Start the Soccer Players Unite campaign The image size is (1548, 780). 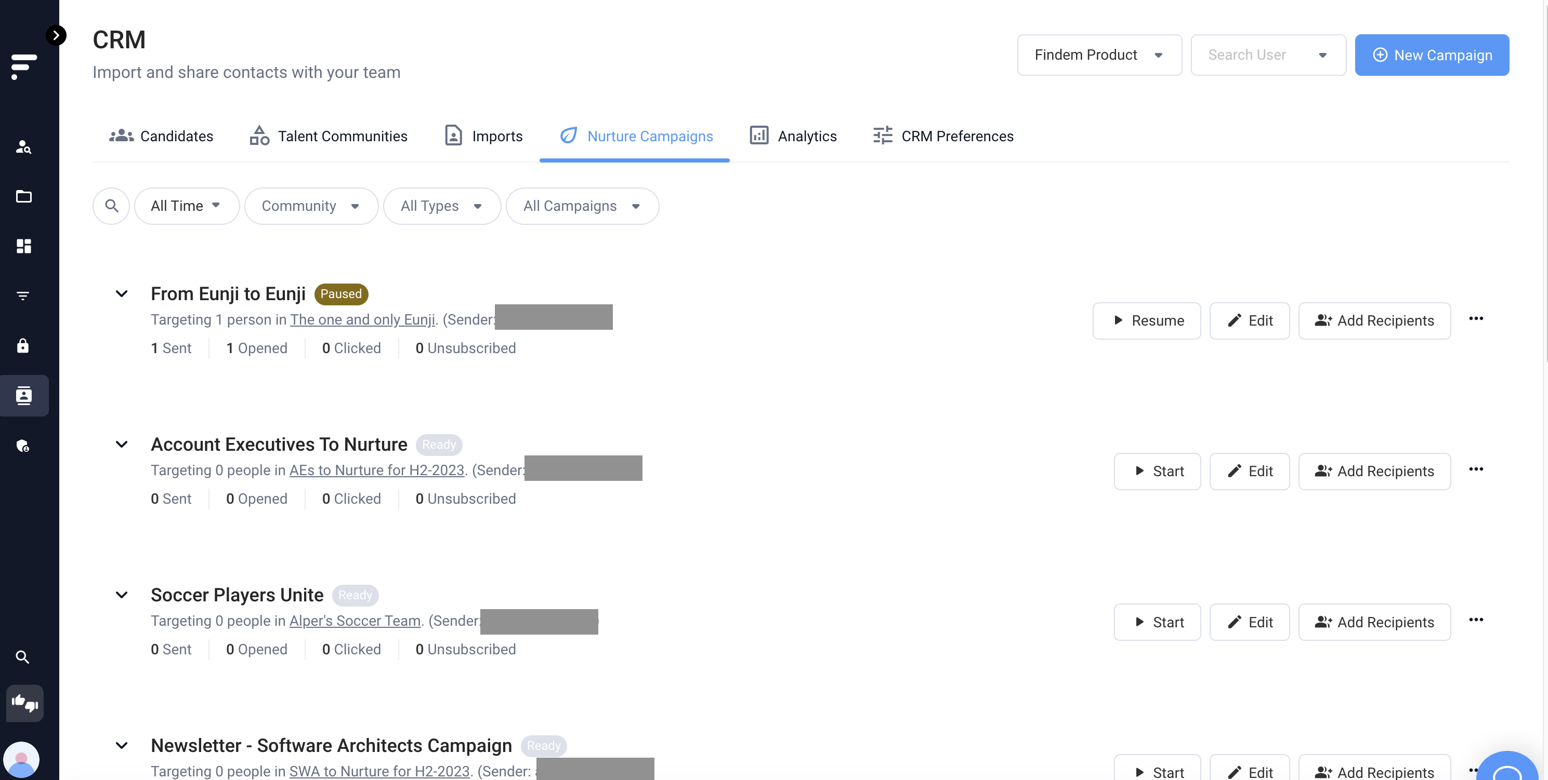click(1158, 622)
